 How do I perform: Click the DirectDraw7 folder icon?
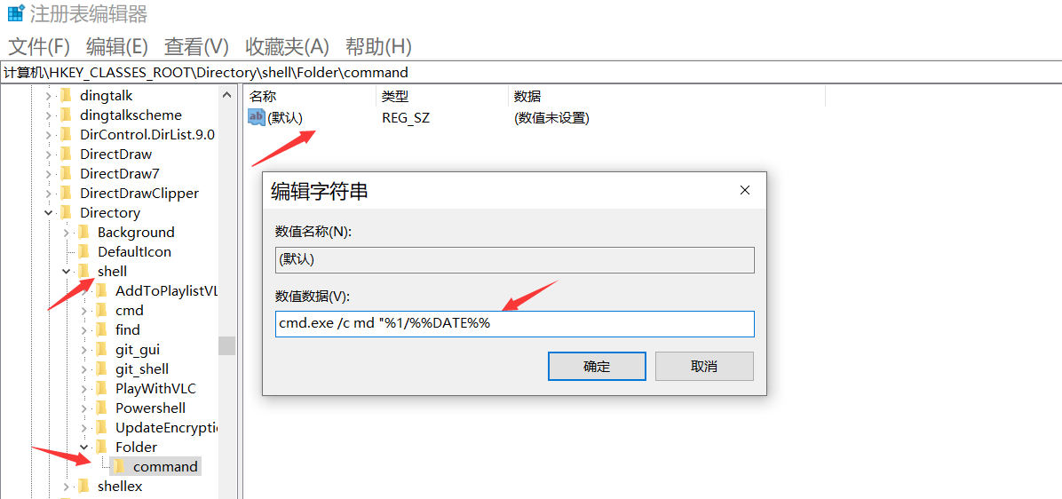pos(66,173)
